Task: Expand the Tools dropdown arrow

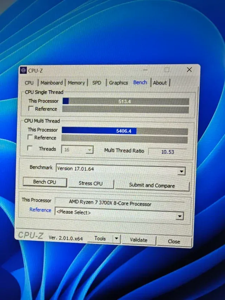Action: 116,238
